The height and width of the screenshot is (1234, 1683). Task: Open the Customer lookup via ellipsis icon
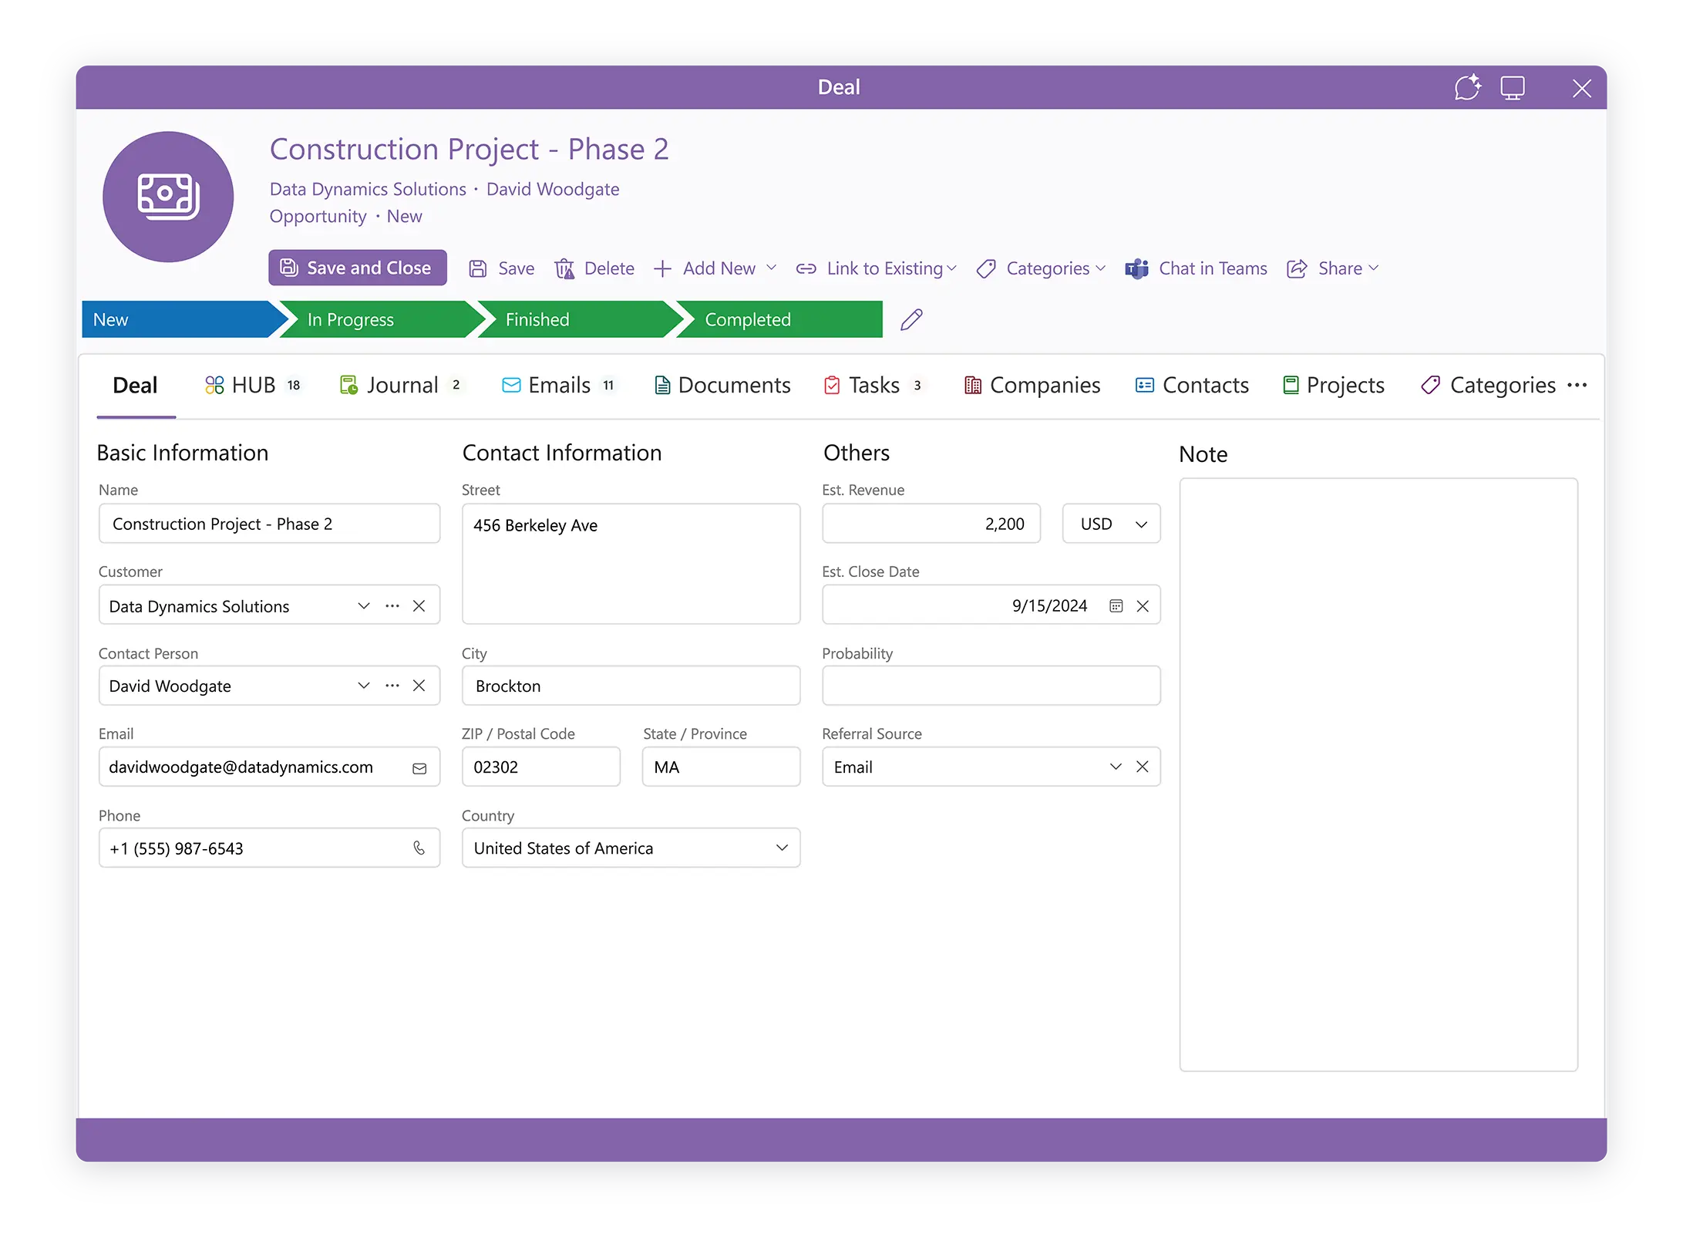[x=392, y=605]
